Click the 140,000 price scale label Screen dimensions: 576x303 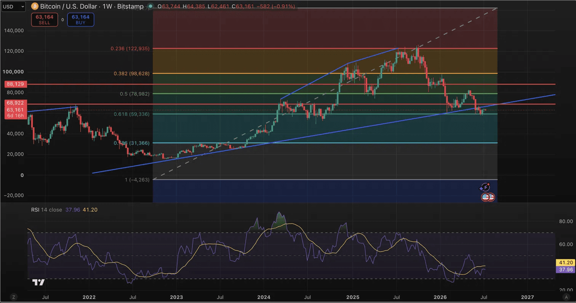tap(14, 31)
